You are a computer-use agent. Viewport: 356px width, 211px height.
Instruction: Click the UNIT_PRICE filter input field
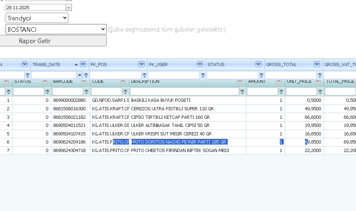[x=301, y=91]
